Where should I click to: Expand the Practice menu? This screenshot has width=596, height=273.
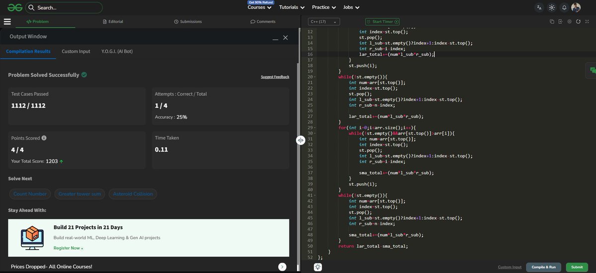coord(324,7)
